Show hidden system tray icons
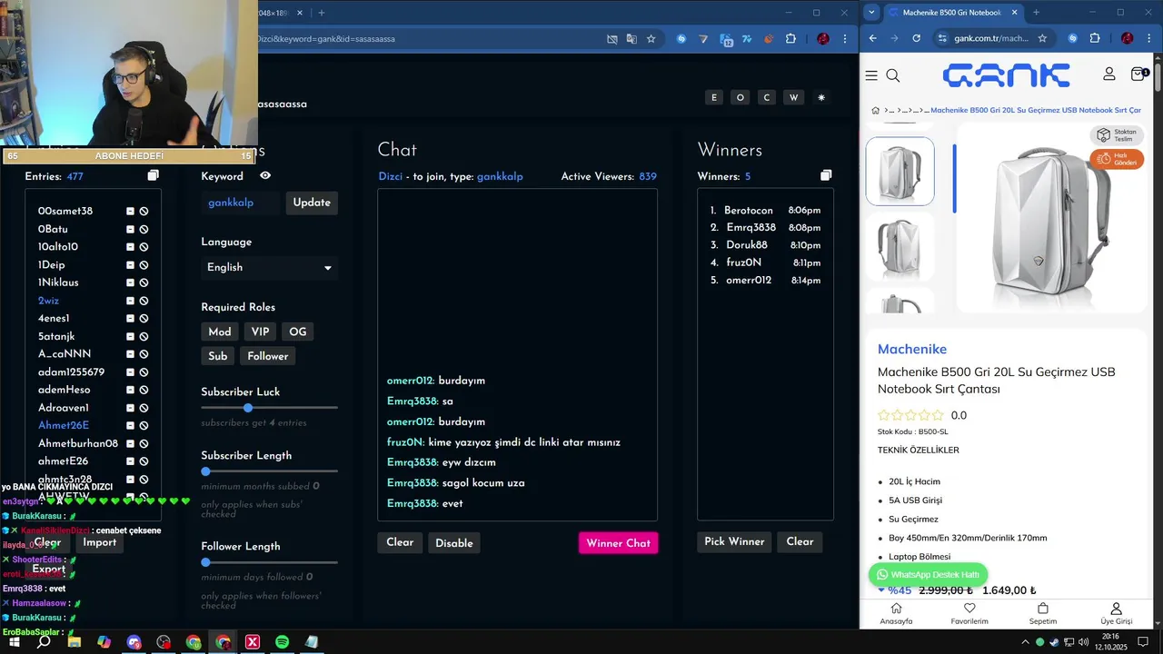 1026,642
